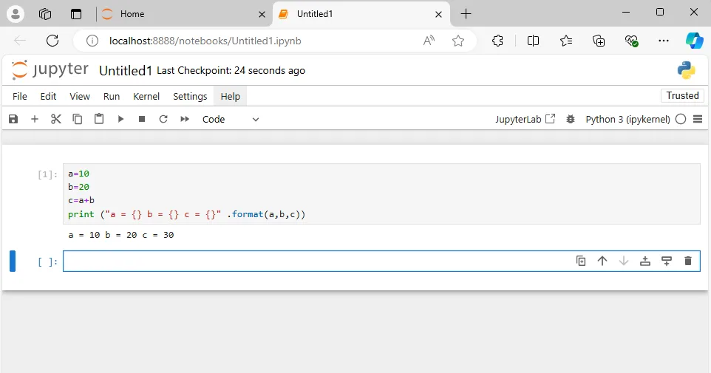Delete the active cell with the trash icon
The width and height of the screenshot is (711, 373).
pos(688,261)
